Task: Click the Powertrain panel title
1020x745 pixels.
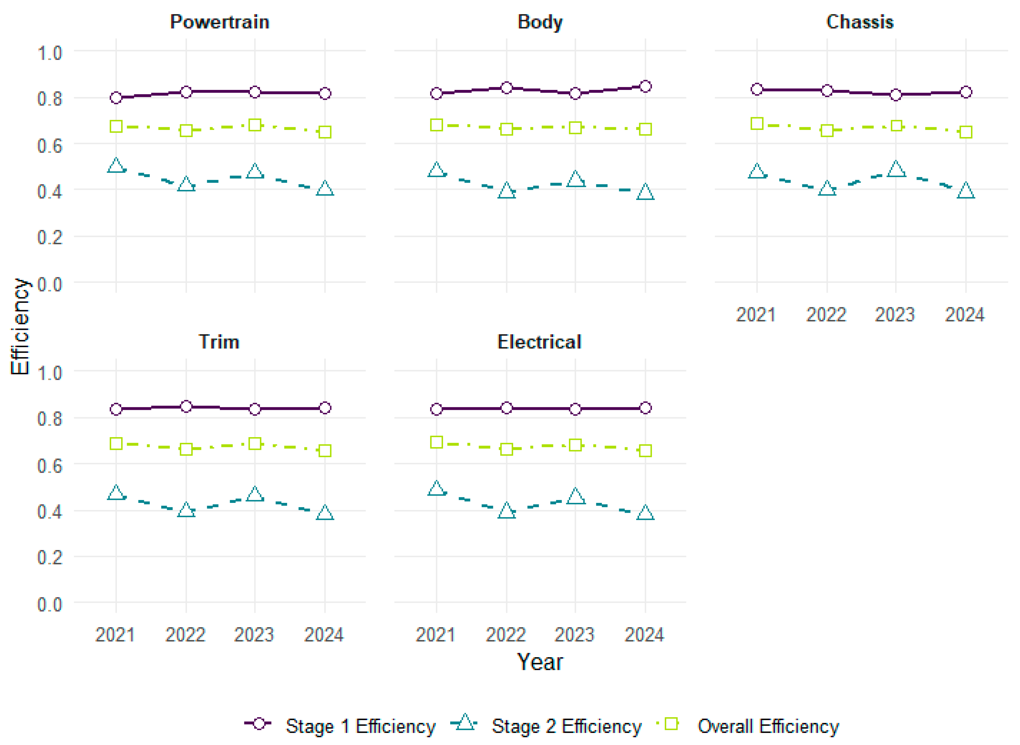Action: [220, 22]
